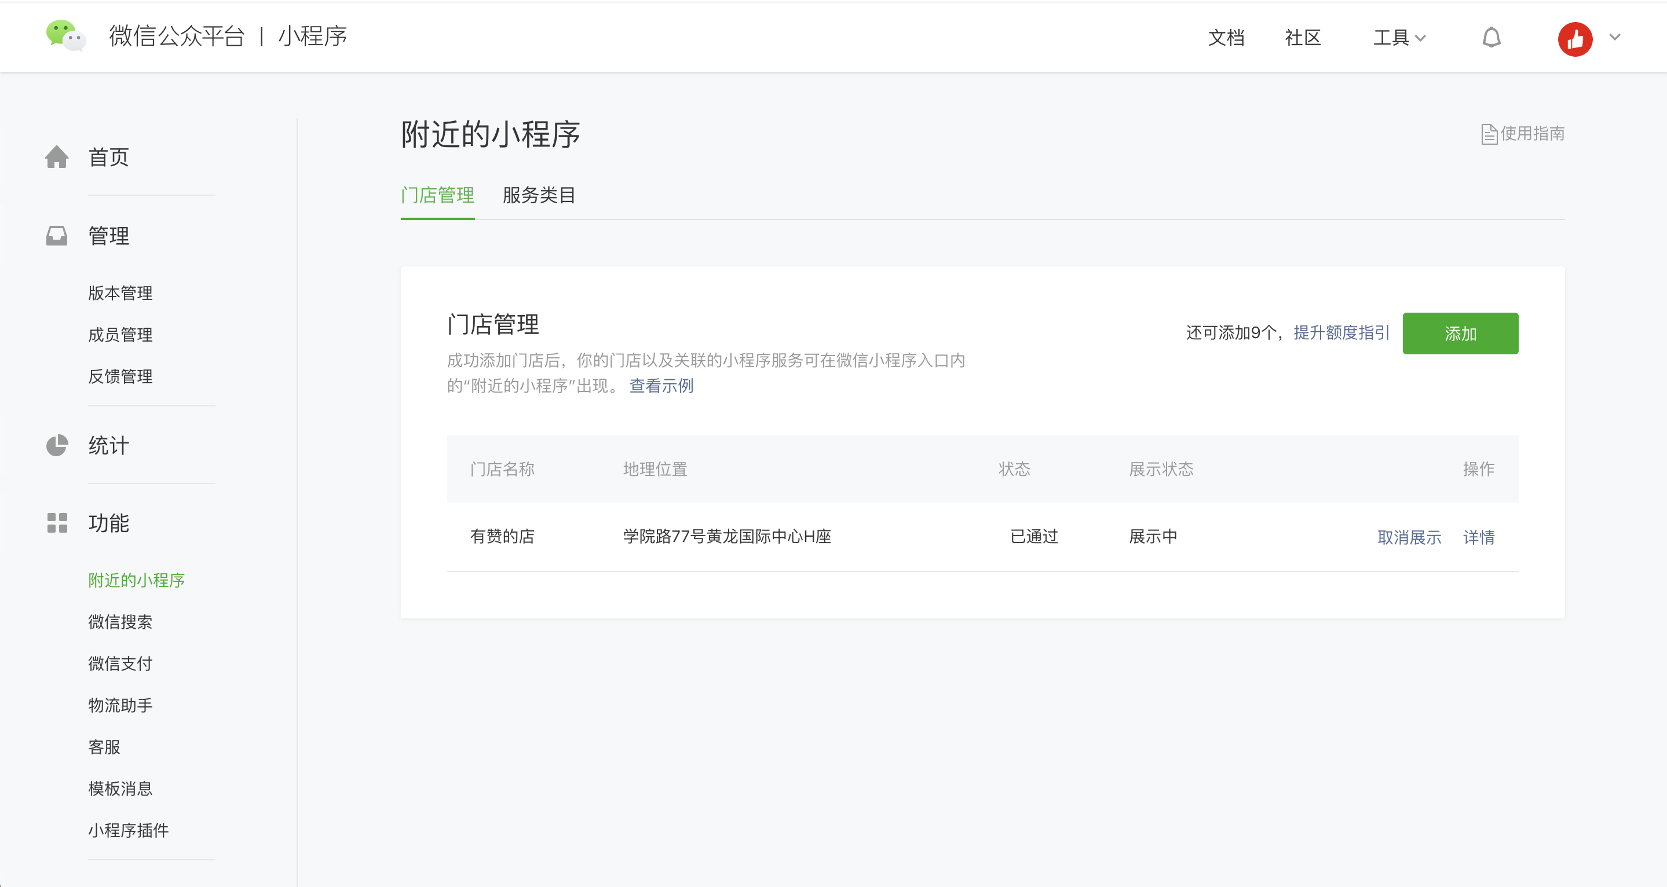
Task: Open 详情 for 有赞的店
Action: pos(1479,537)
